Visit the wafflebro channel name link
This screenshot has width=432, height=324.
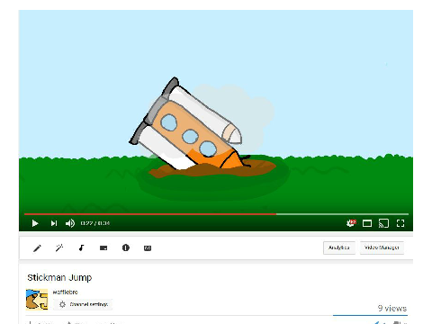coord(65,292)
